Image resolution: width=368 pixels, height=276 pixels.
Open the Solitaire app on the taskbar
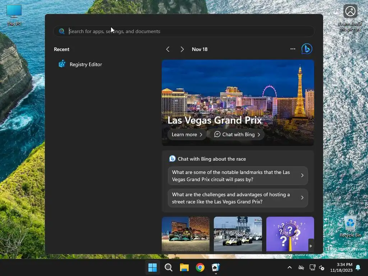216,267
